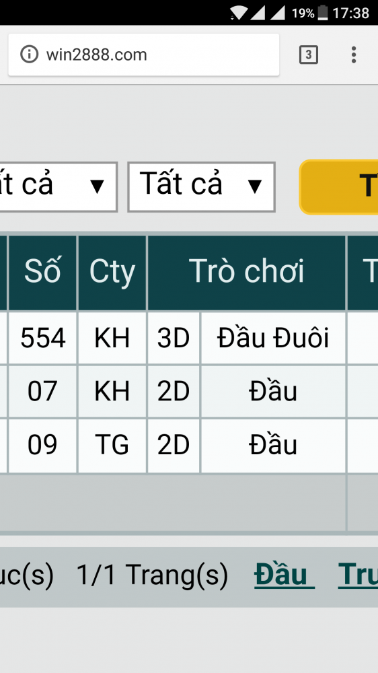Screen dimensions: 378x673
Task: Open the partially visible left Tất cả dropdown
Action: tap(59, 186)
